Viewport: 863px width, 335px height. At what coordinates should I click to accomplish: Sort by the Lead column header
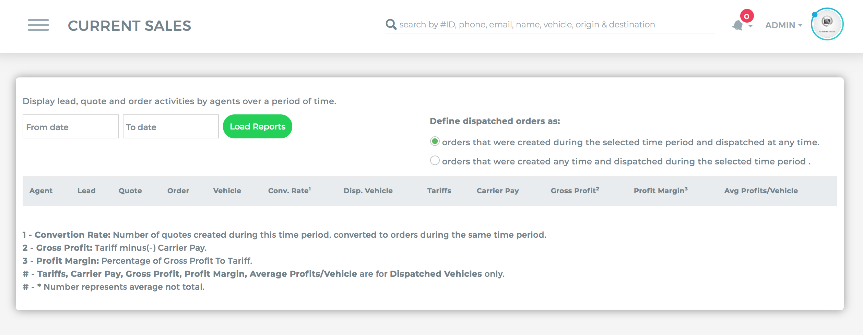(86, 191)
